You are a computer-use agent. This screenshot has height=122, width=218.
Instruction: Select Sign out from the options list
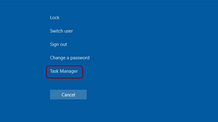[58, 44]
